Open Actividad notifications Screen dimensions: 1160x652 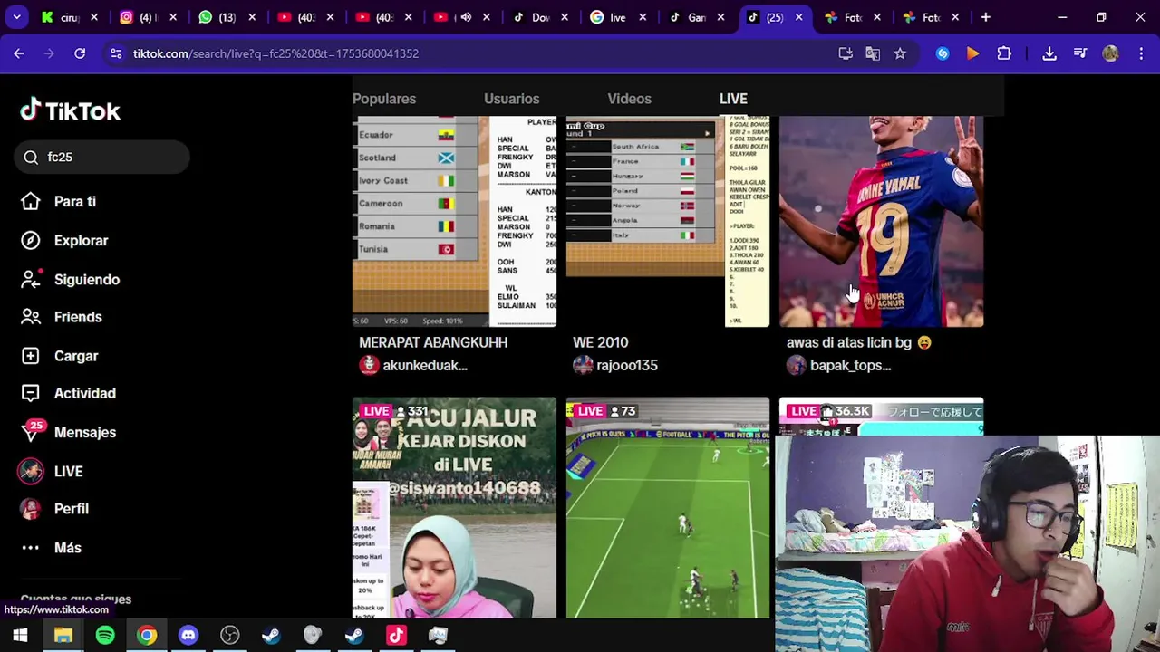[x=68, y=393]
